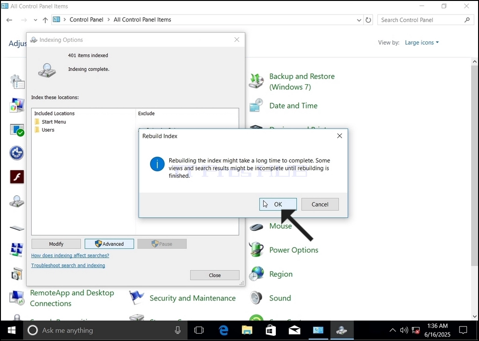Image resolution: width=479 pixels, height=341 pixels.
Task: Click All Control Panel Items in breadcrumb
Action: tap(143, 20)
